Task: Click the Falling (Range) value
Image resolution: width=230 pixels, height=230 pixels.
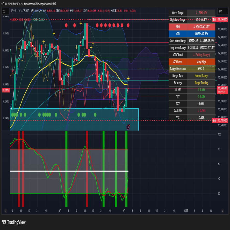Action: pyautogui.click(x=201, y=55)
